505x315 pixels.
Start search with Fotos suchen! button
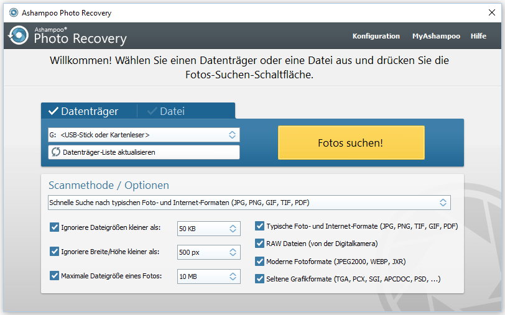(351, 142)
